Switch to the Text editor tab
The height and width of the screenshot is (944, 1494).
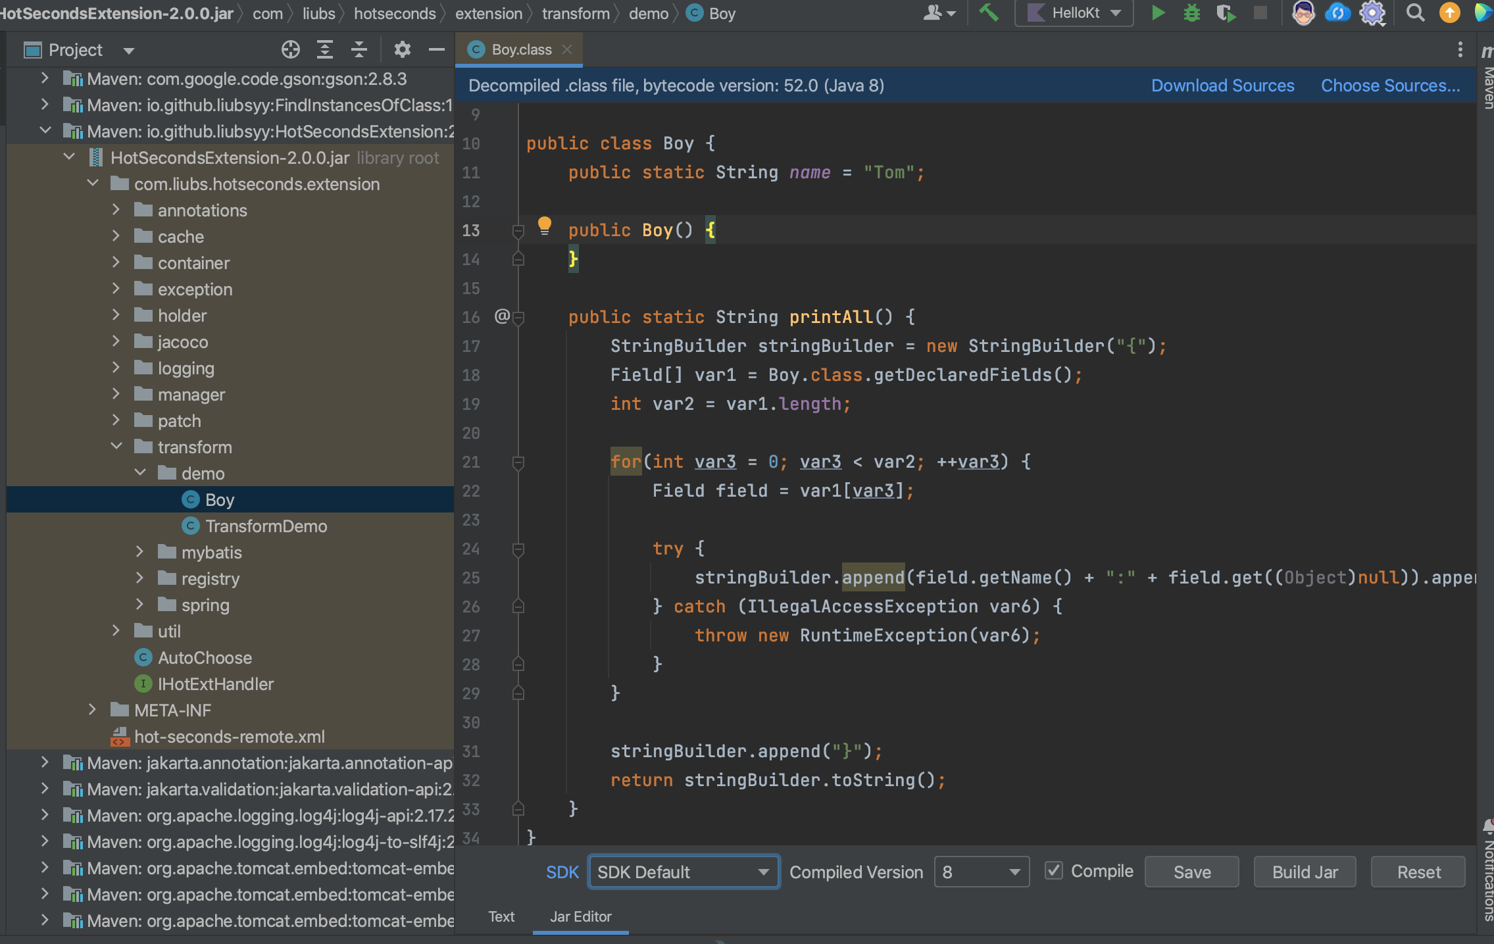(x=501, y=916)
